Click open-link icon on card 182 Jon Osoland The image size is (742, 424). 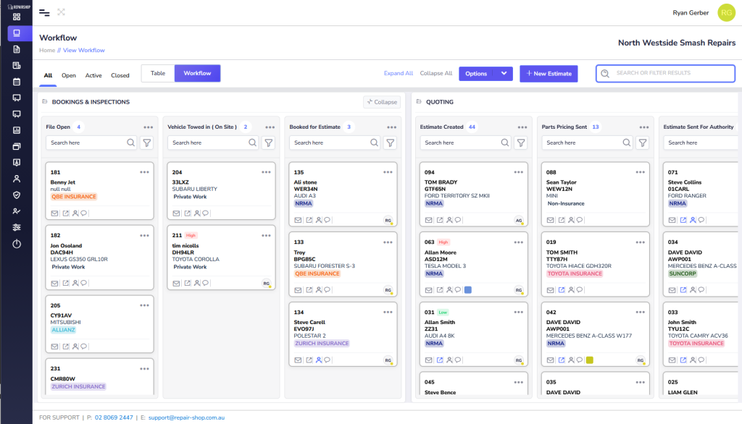(x=66, y=283)
